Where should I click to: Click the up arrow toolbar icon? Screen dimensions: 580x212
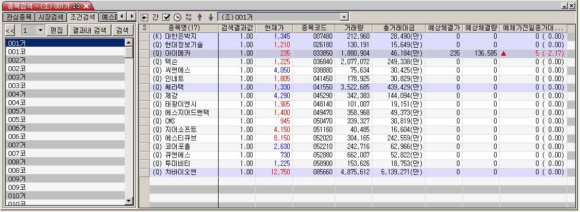pyautogui.click(x=200, y=17)
